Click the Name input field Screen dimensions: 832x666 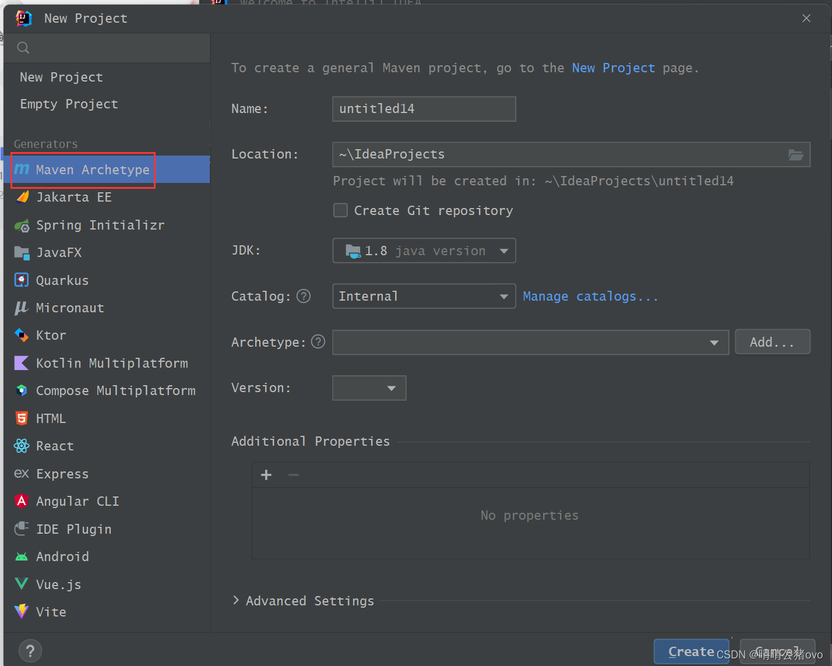[424, 109]
